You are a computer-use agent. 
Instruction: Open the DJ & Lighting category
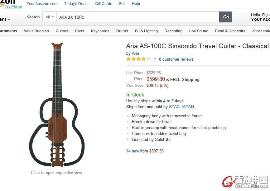146,31
